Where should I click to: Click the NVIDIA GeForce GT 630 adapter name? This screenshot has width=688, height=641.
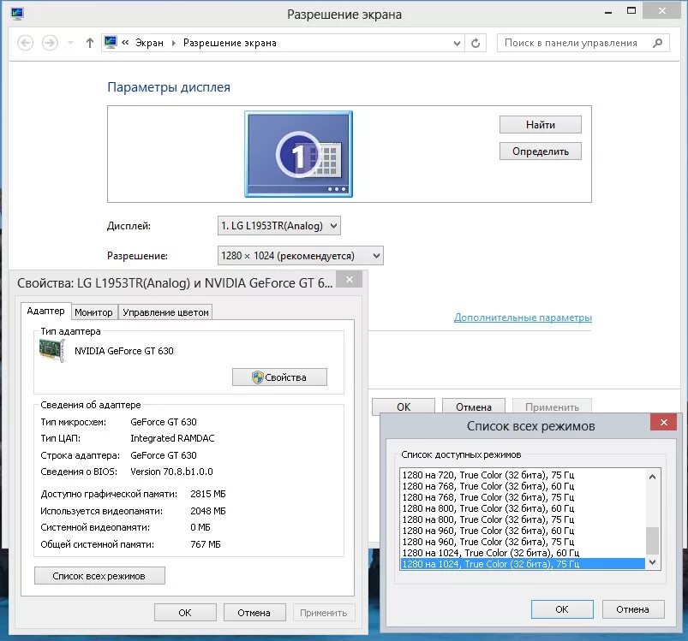(x=123, y=351)
